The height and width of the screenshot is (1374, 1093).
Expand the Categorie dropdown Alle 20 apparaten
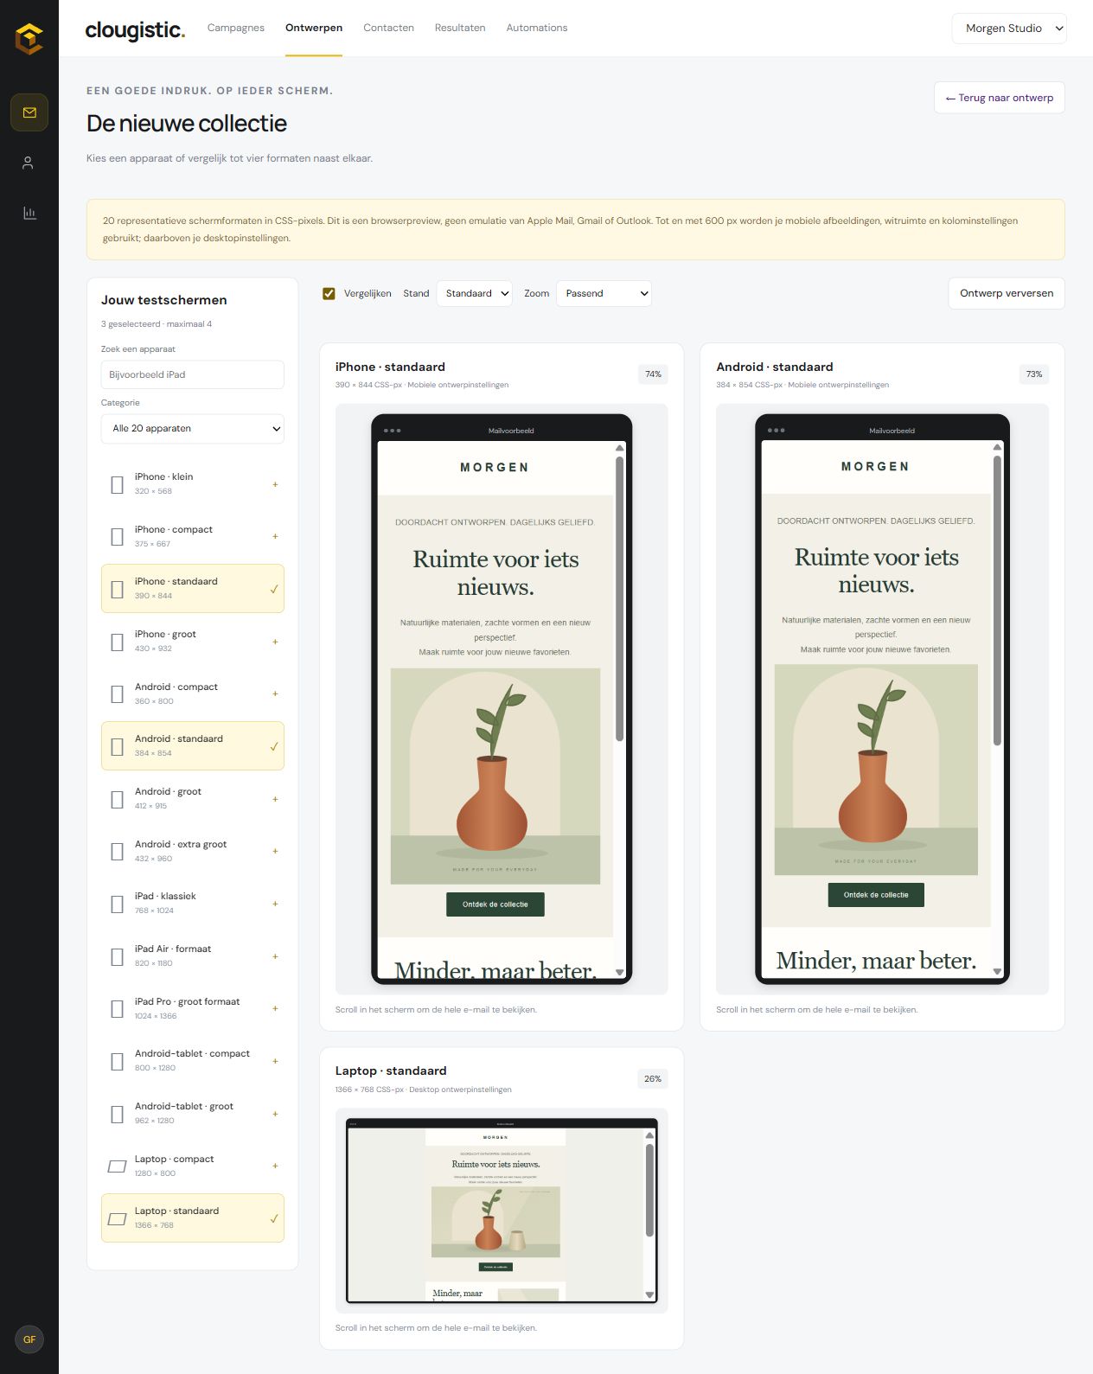click(x=193, y=428)
